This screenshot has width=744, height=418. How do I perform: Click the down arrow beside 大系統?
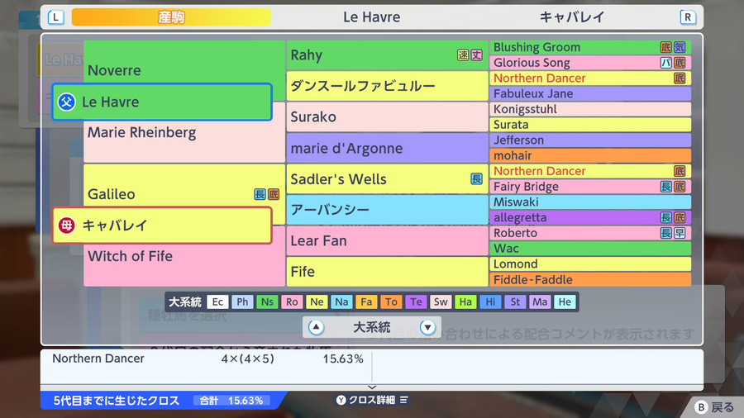pos(427,327)
